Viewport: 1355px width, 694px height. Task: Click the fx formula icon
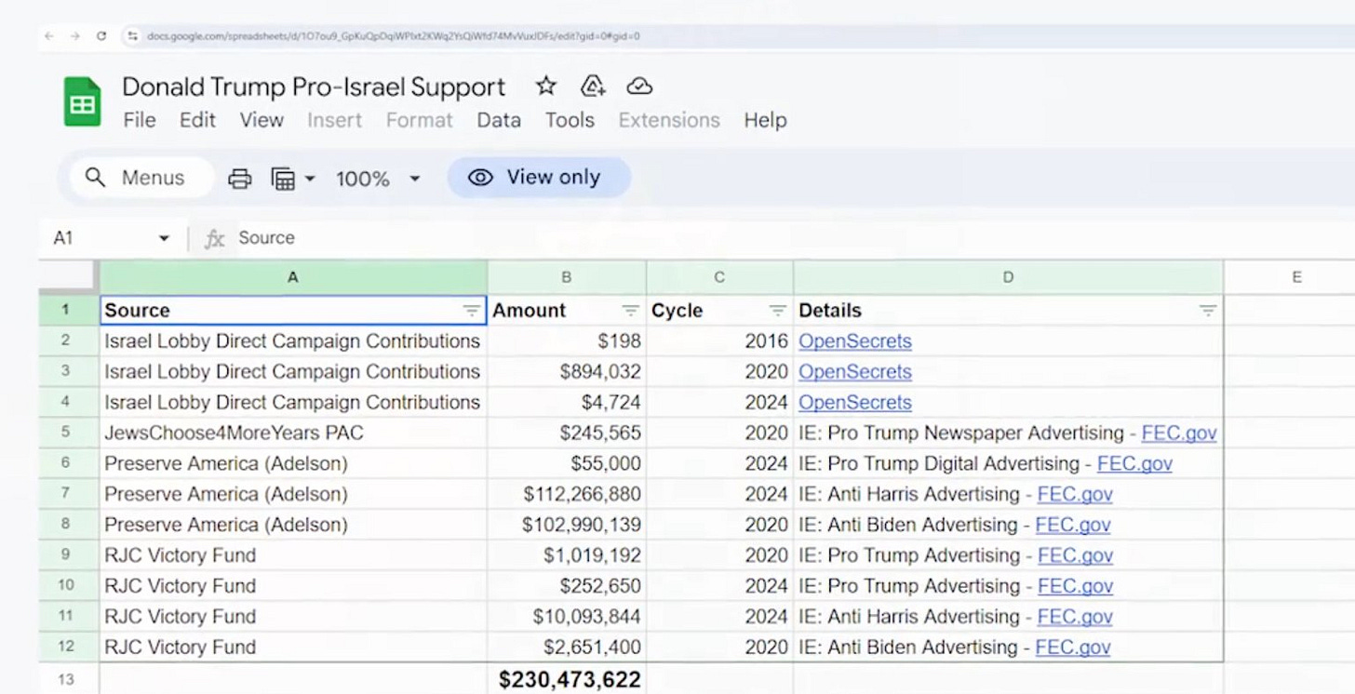click(215, 238)
